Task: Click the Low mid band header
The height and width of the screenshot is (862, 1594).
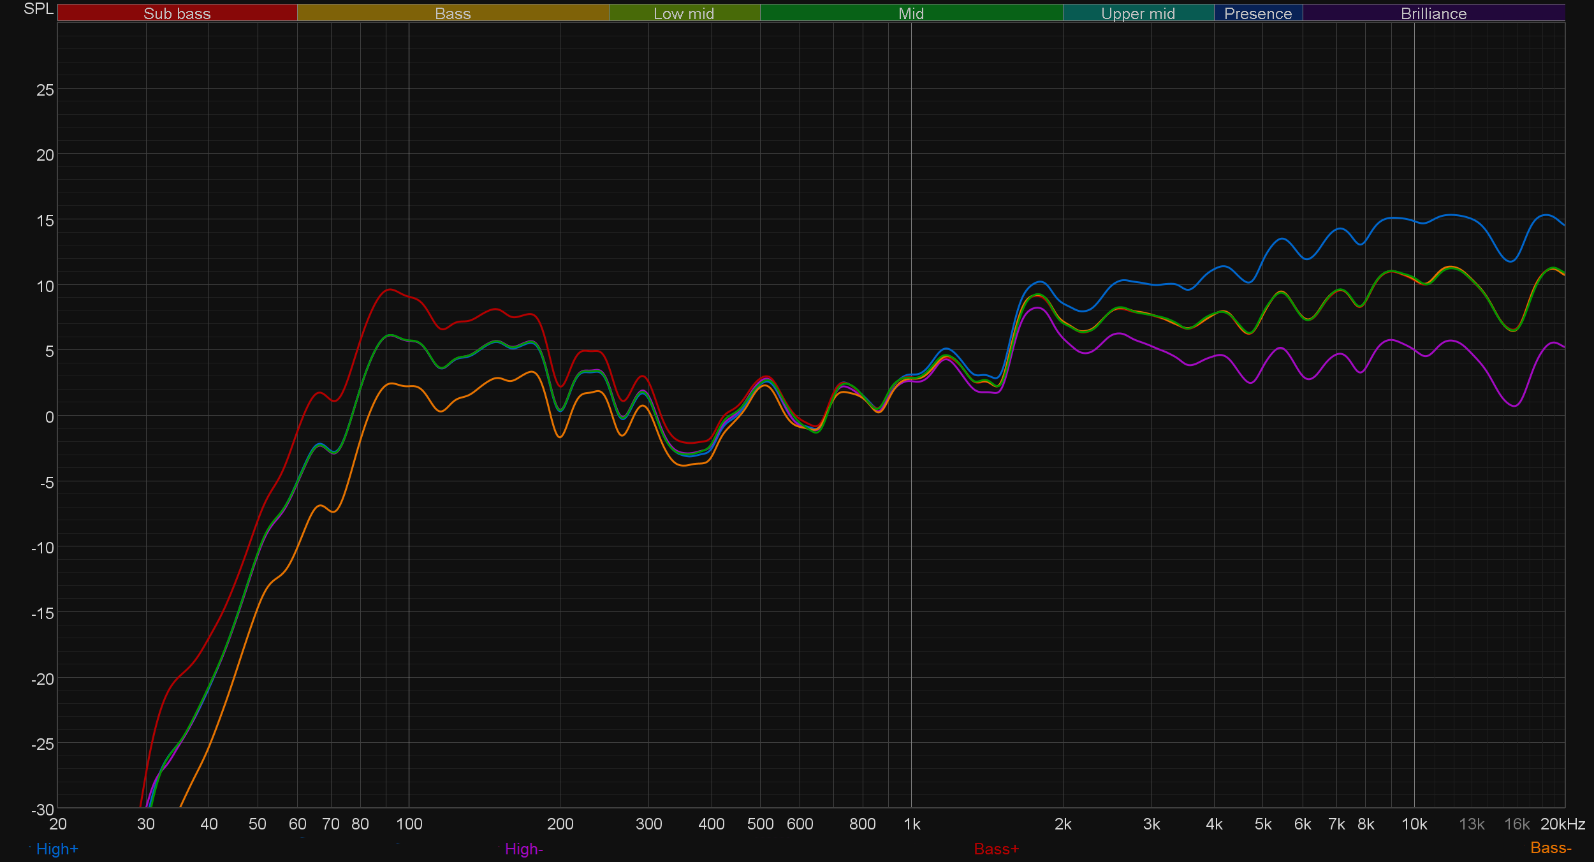Action: [684, 13]
